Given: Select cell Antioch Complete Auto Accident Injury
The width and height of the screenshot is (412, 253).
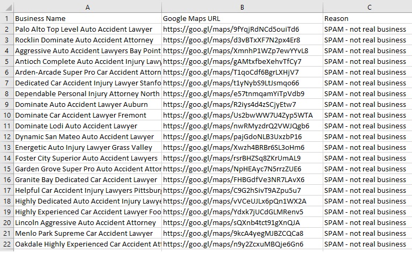Looking at the screenshot, I should point(88,61).
